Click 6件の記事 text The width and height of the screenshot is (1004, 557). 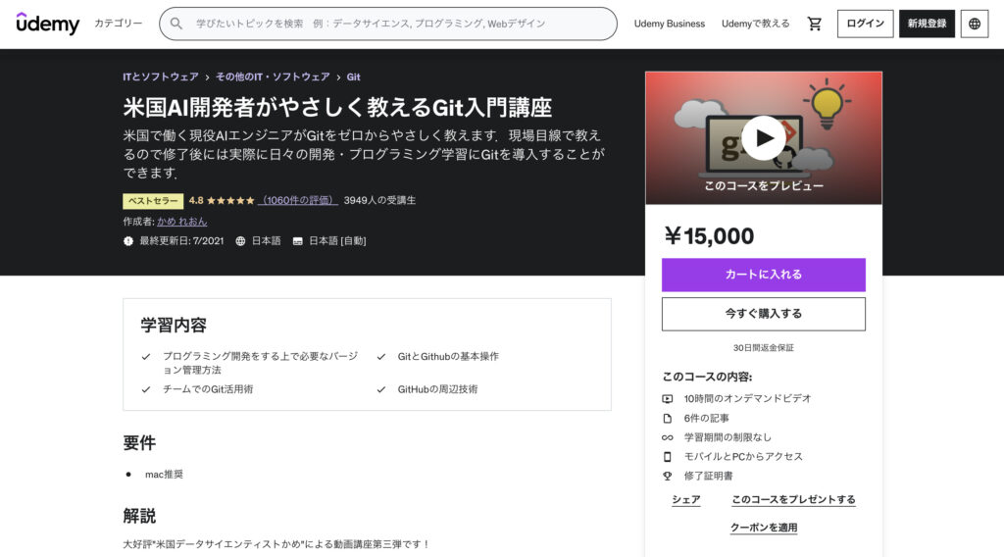[x=706, y=418]
